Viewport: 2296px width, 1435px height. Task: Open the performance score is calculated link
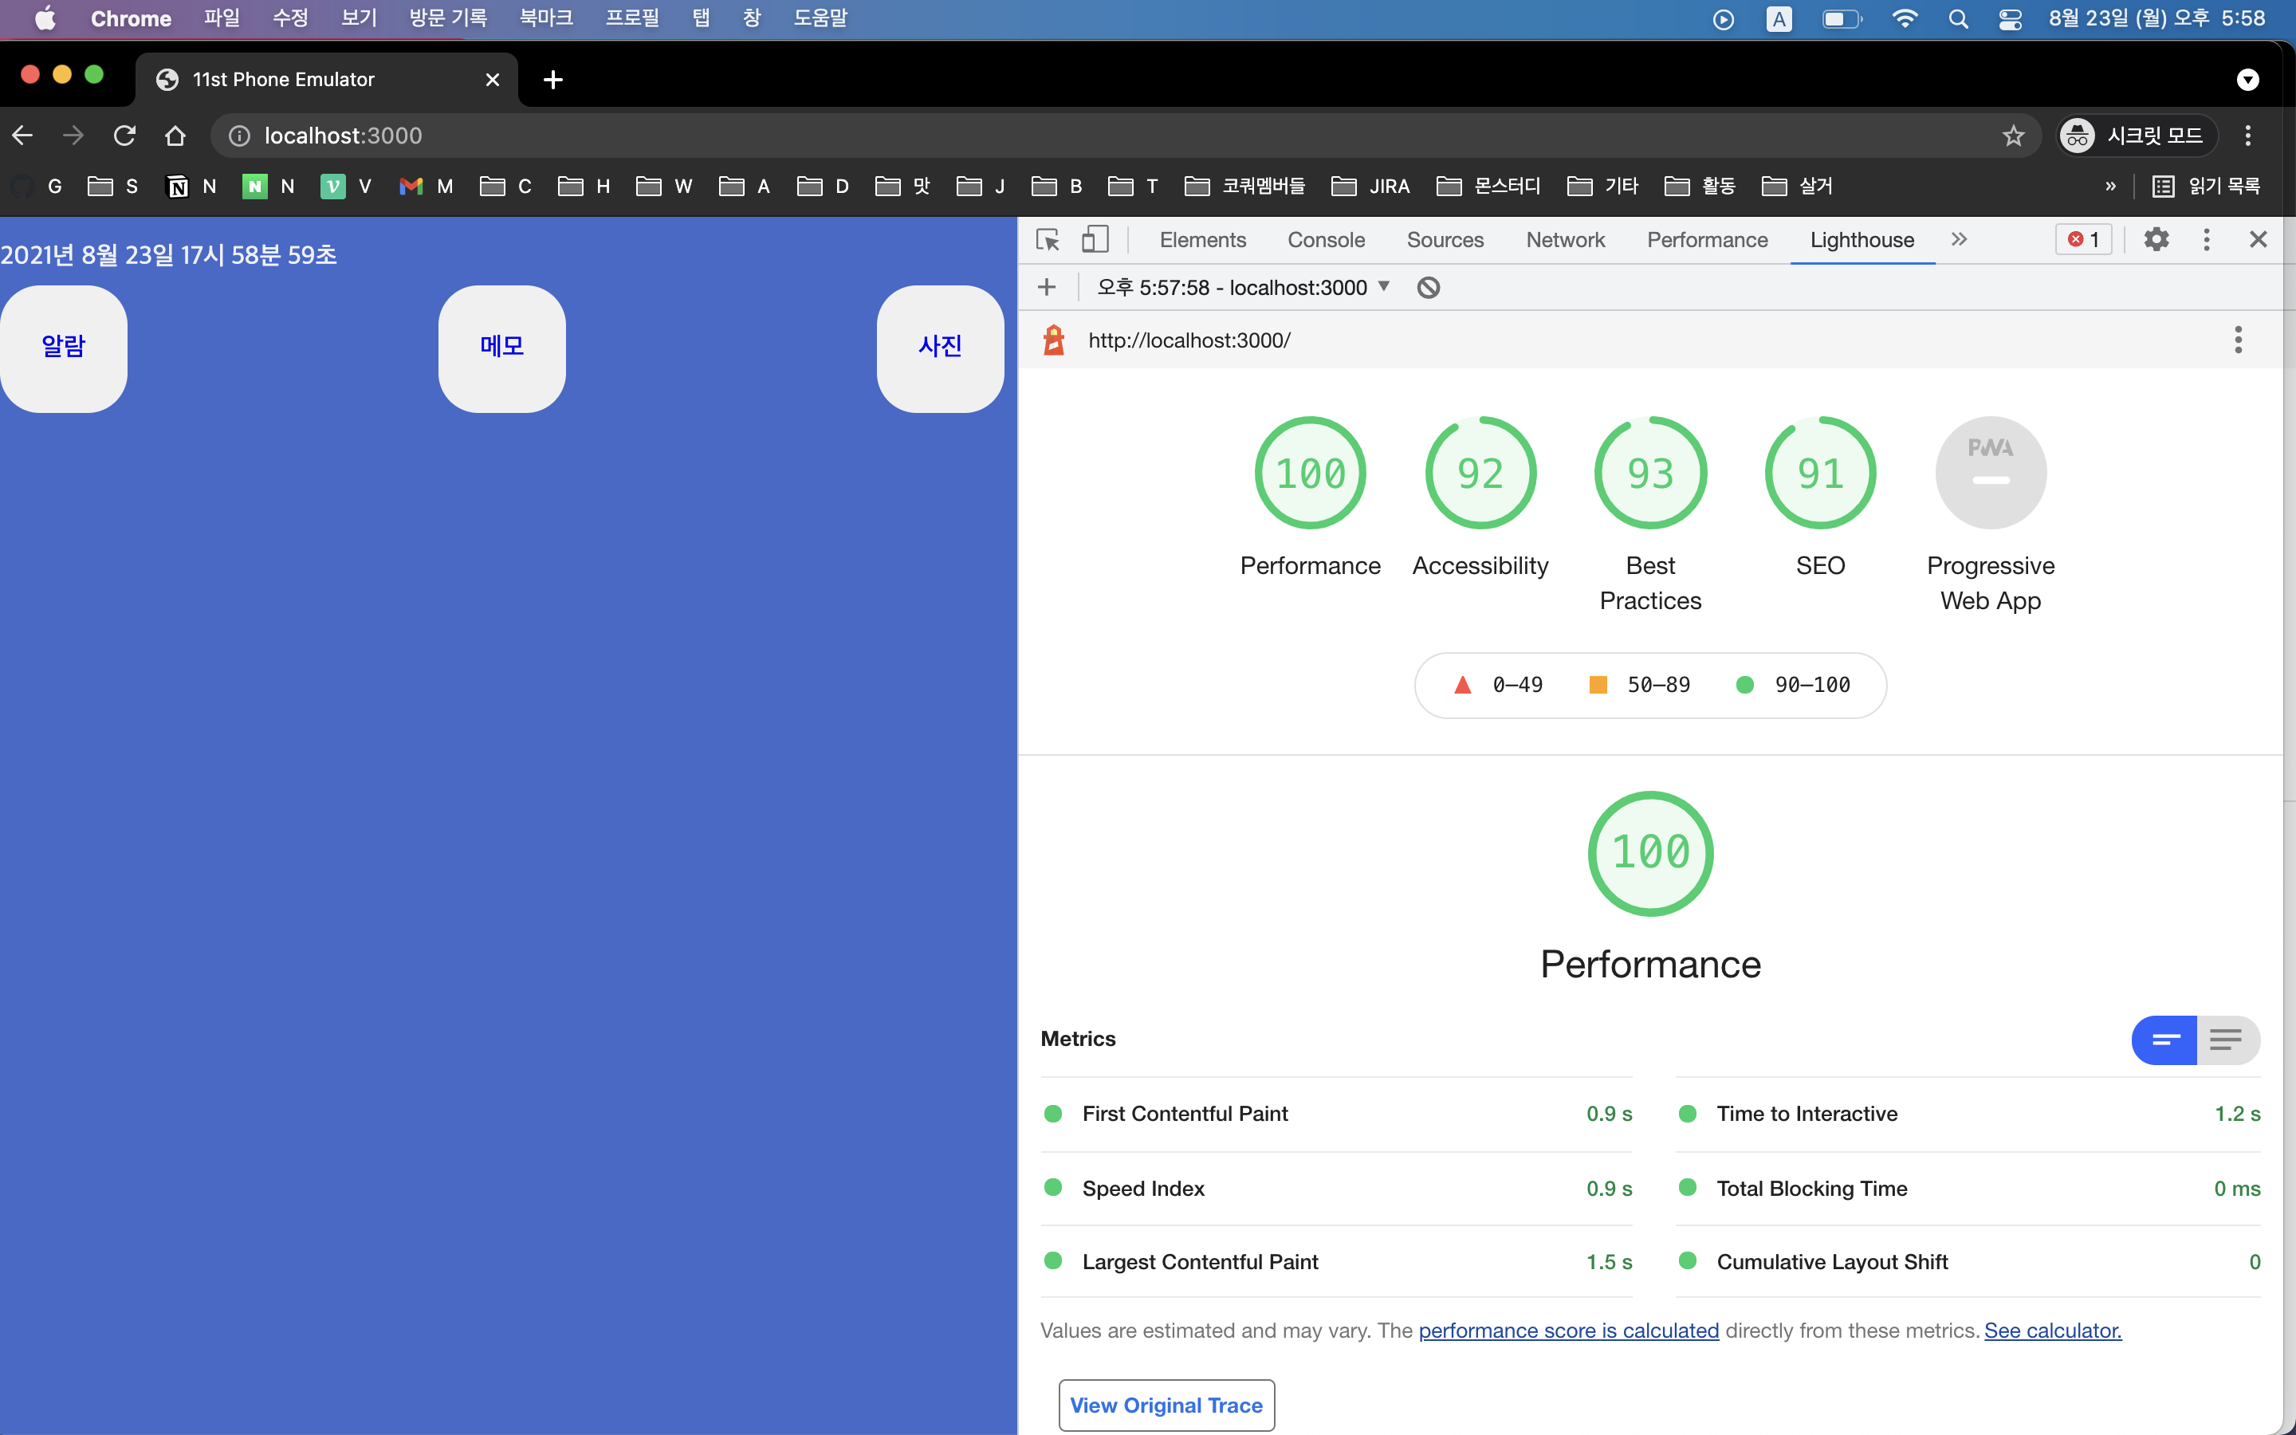pyautogui.click(x=1568, y=1331)
